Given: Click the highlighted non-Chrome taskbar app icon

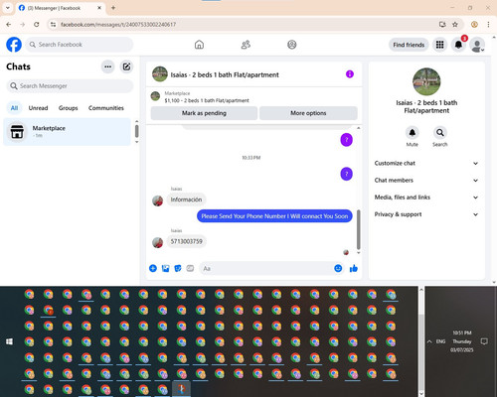Looking at the screenshot, I should (181, 389).
